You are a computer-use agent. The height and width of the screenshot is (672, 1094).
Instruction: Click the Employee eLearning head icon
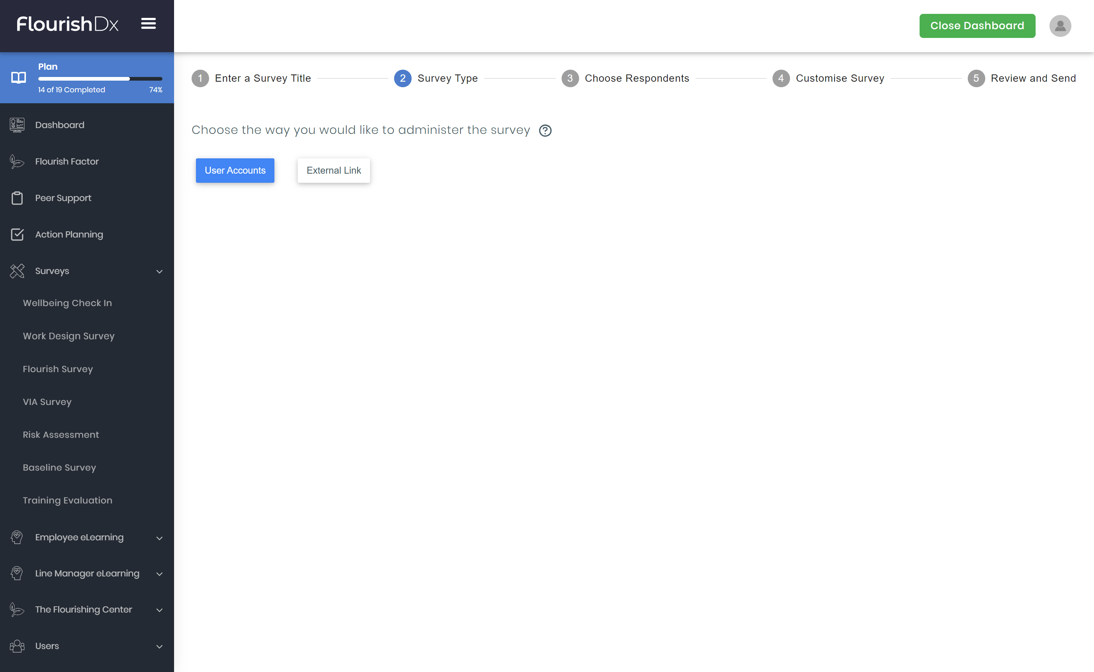[17, 537]
